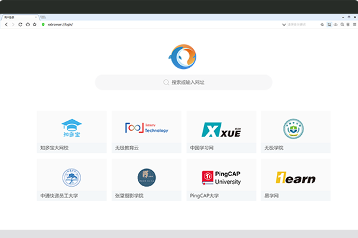The width and height of the screenshot is (358, 238).
Task: Activate the highlighted screenshot capture icon
Action: click(x=329, y=24)
